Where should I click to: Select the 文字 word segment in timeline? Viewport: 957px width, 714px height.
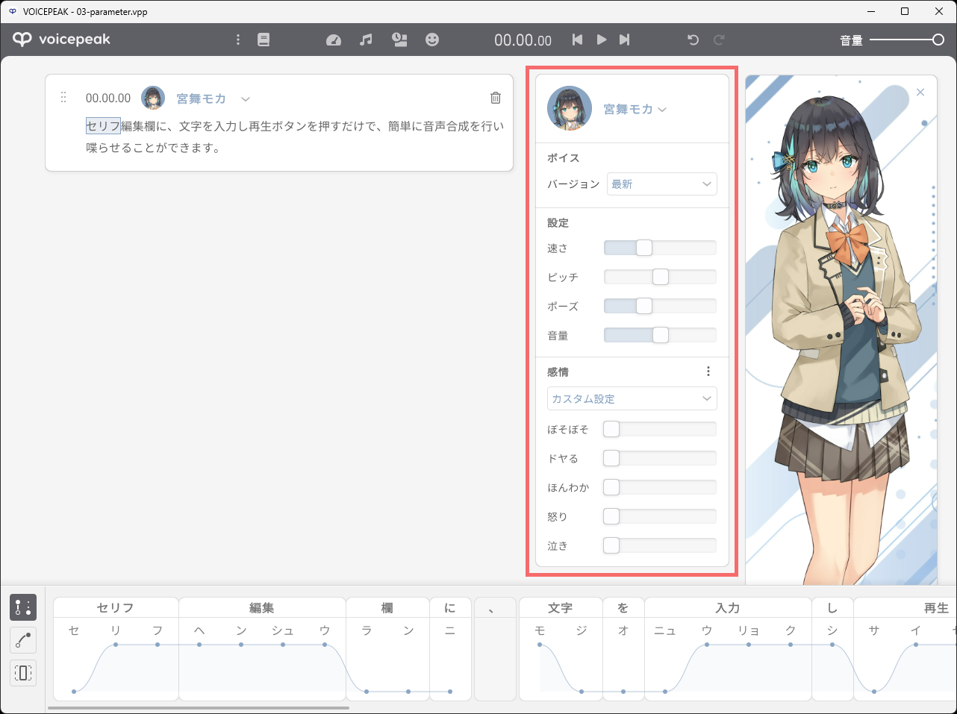561,607
